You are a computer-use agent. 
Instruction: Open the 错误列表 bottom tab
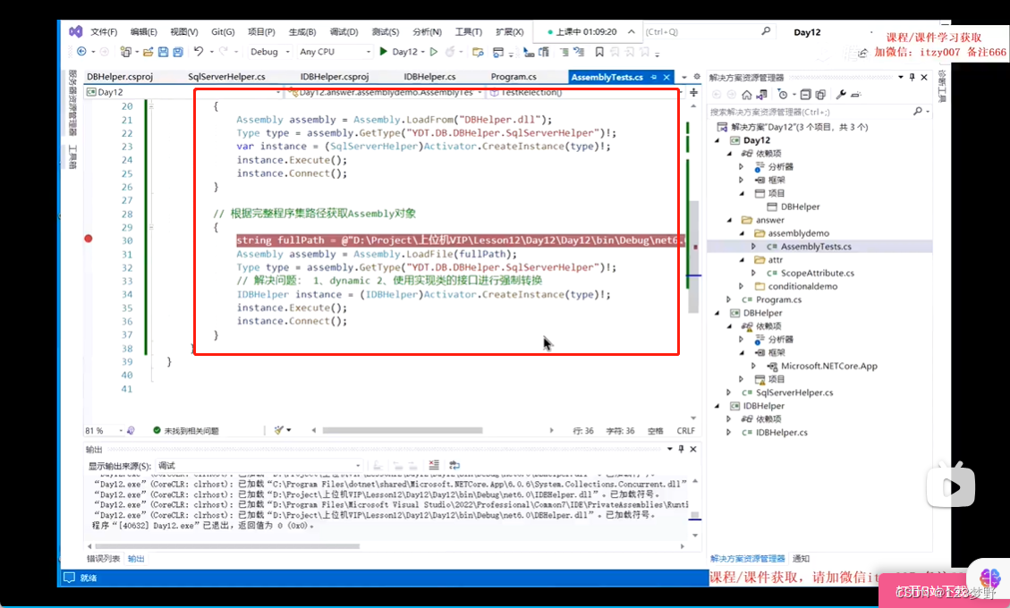(x=103, y=559)
